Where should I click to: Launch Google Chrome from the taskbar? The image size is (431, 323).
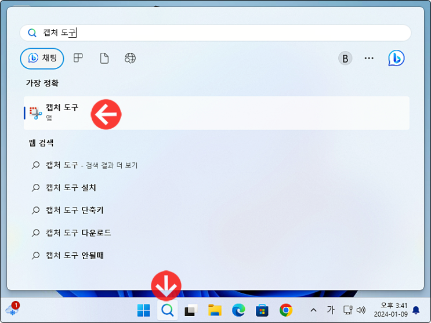(x=286, y=310)
